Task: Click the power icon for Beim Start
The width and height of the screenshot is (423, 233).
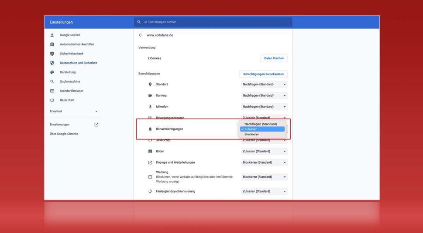Action: click(x=52, y=100)
